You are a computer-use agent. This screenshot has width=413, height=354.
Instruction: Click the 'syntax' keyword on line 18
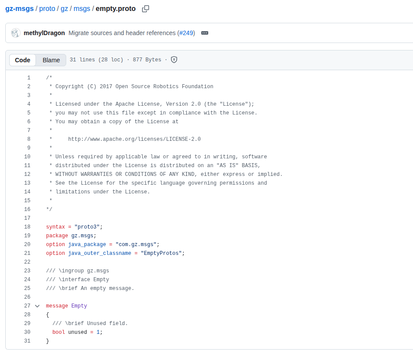[x=55, y=227]
